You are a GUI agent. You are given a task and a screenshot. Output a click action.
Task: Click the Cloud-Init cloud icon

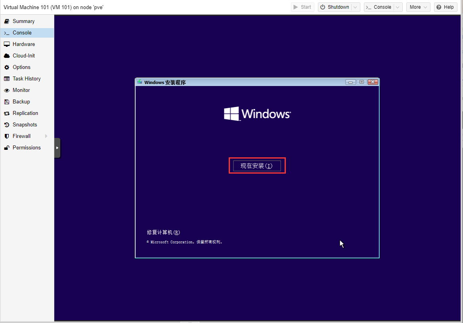[7, 56]
